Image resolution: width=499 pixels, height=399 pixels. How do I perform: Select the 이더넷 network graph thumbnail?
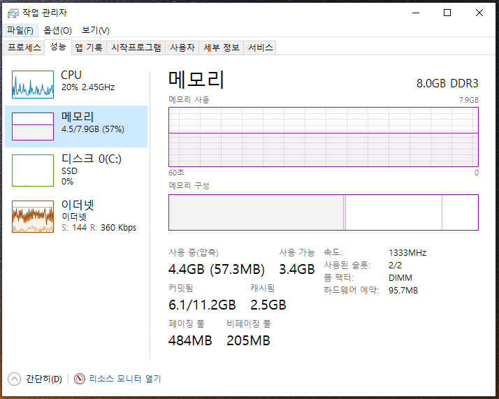pyautogui.click(x=33, y=217)
